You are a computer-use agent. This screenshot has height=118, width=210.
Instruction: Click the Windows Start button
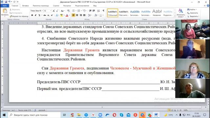click(4, 115)
